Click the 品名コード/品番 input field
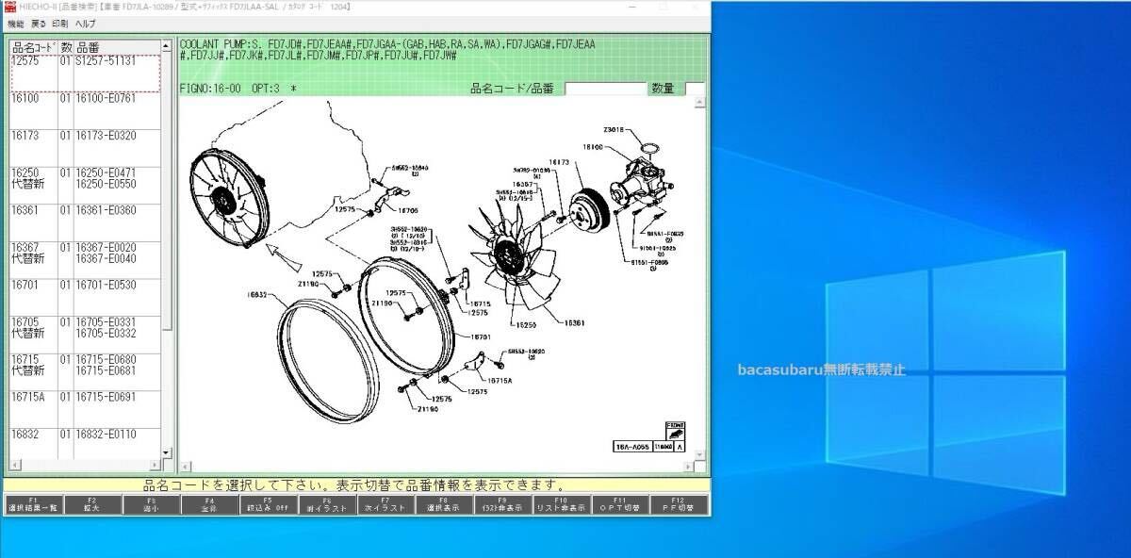Image resolution: width=1131 pixels, height=558 pixels. coord(604,89)
